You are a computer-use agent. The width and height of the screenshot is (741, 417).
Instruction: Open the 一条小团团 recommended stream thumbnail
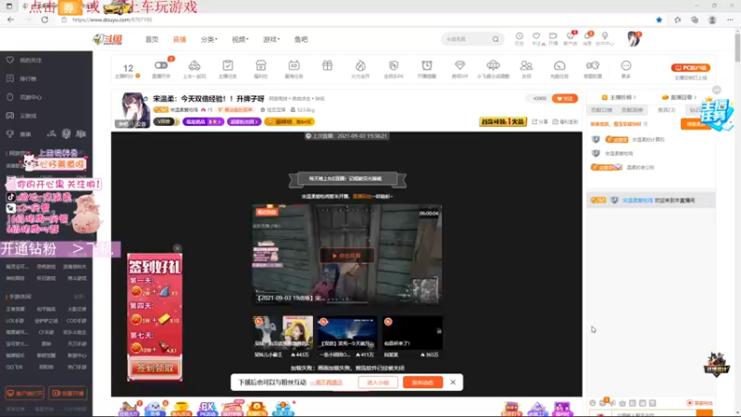tap(346, 333)
